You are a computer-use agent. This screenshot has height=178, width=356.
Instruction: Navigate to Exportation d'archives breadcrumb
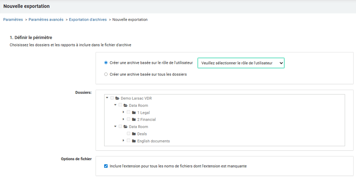[x=88, y=20]
